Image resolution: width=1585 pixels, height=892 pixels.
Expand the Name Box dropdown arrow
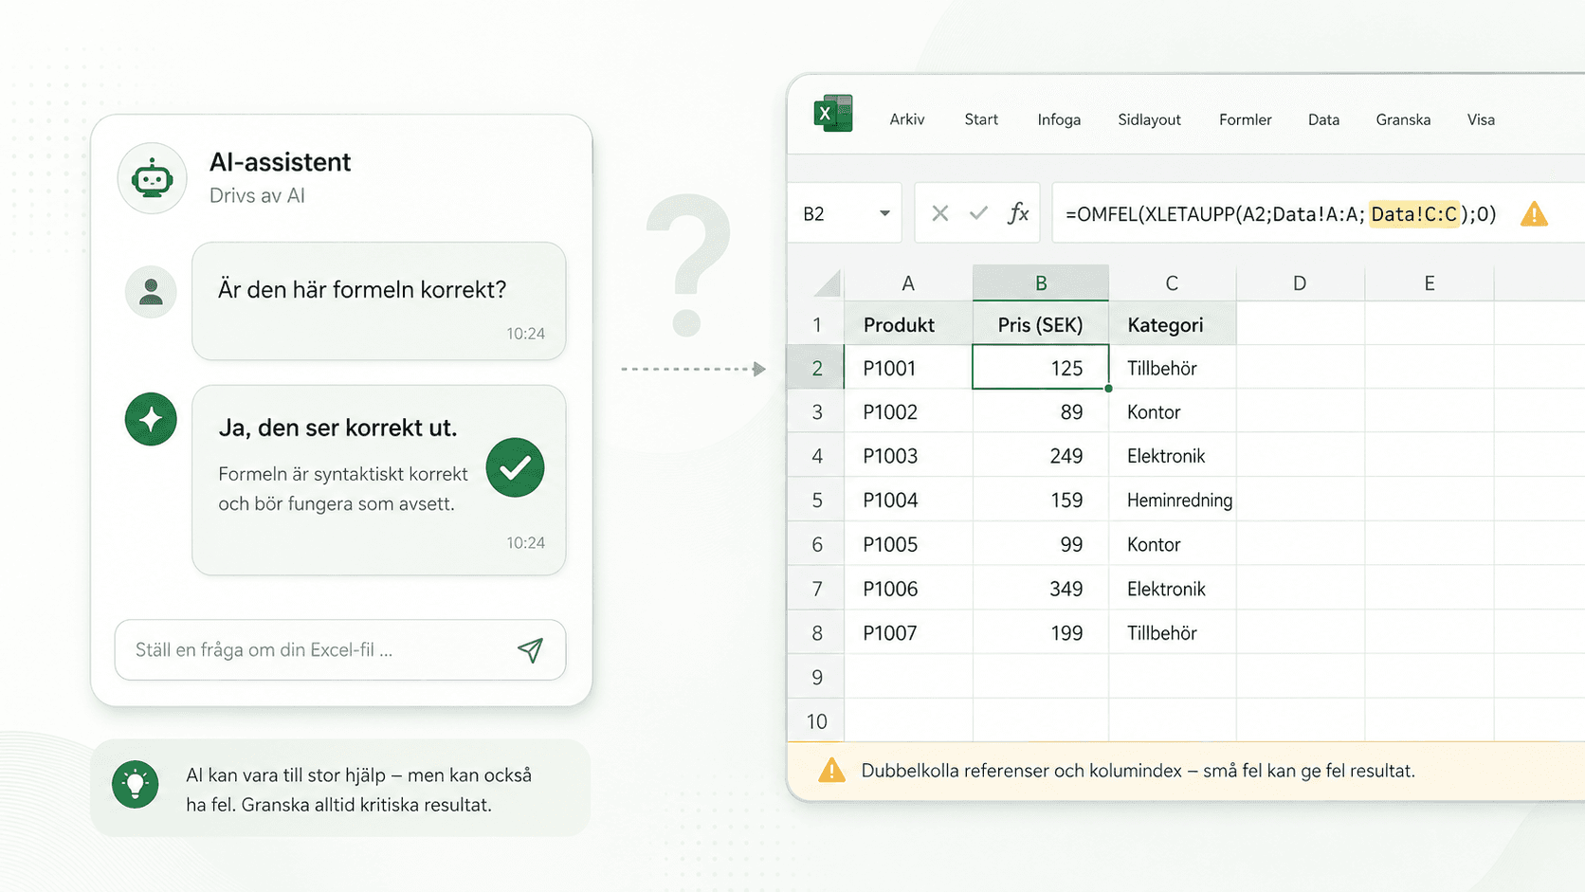[884, 213]
